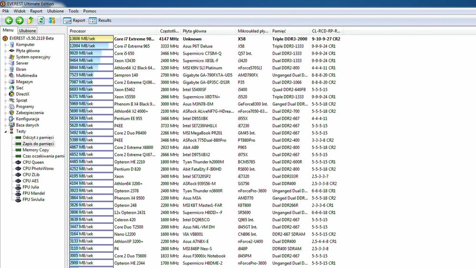Expand the Serwer tree node
This screenshot has height=268, width=476.
click(5, 63)
